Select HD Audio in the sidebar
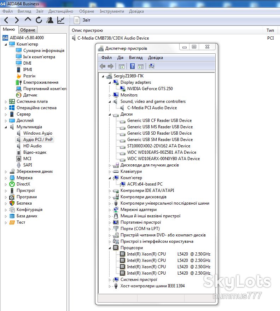 [x=32, y=146]
